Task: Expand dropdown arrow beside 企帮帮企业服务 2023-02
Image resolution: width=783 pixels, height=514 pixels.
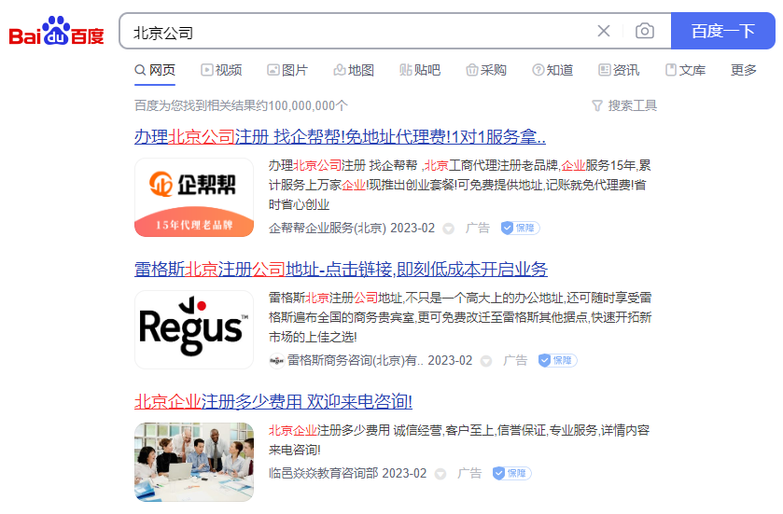Action: pyautogui.click(x=448, y=229)
